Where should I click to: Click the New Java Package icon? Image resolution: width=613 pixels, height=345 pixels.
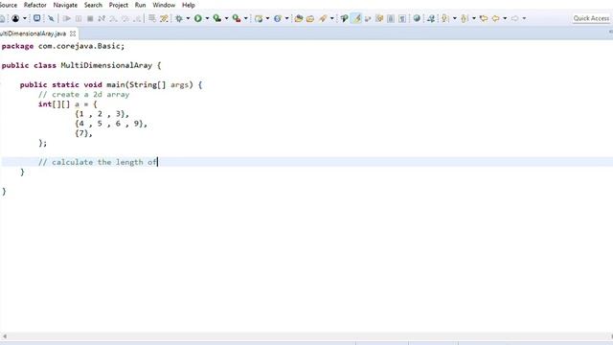coord(259,18)
